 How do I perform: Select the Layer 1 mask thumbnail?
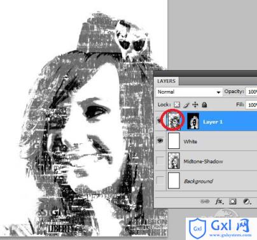pos(193,121)
